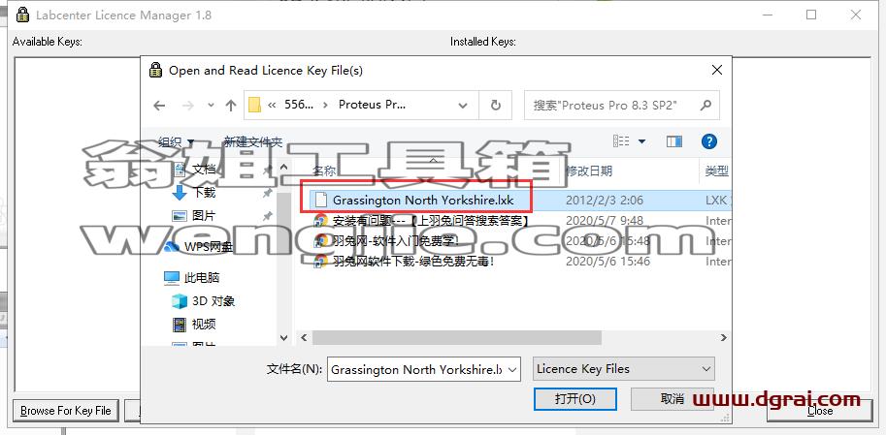
Task: Click the 2020/5/7 9:48 date cell
Action: click(x=604, y=221)
